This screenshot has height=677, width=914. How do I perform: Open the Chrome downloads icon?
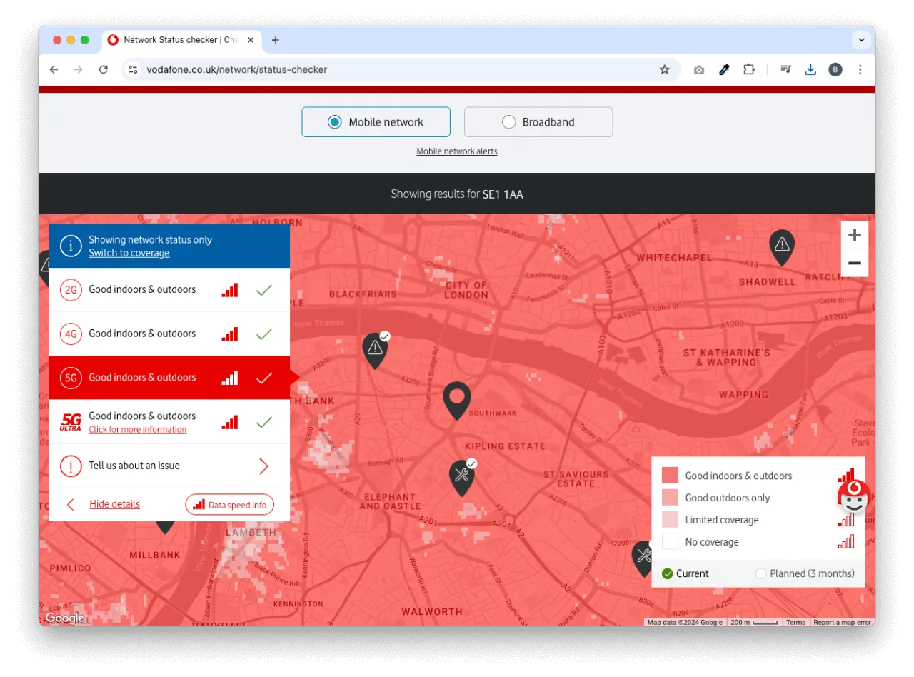point(810,69)
